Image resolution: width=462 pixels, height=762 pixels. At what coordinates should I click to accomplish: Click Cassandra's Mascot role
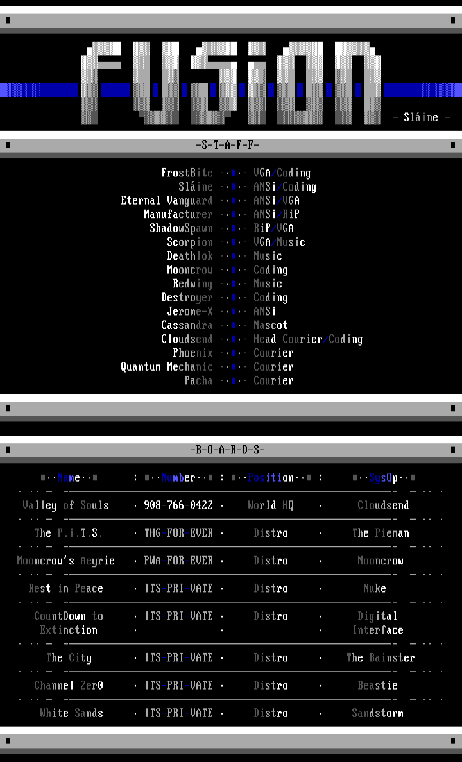tap(270, 325)
